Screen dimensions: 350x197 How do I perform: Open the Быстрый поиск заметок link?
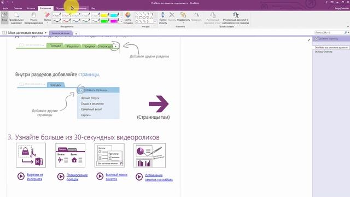point(116,177)
